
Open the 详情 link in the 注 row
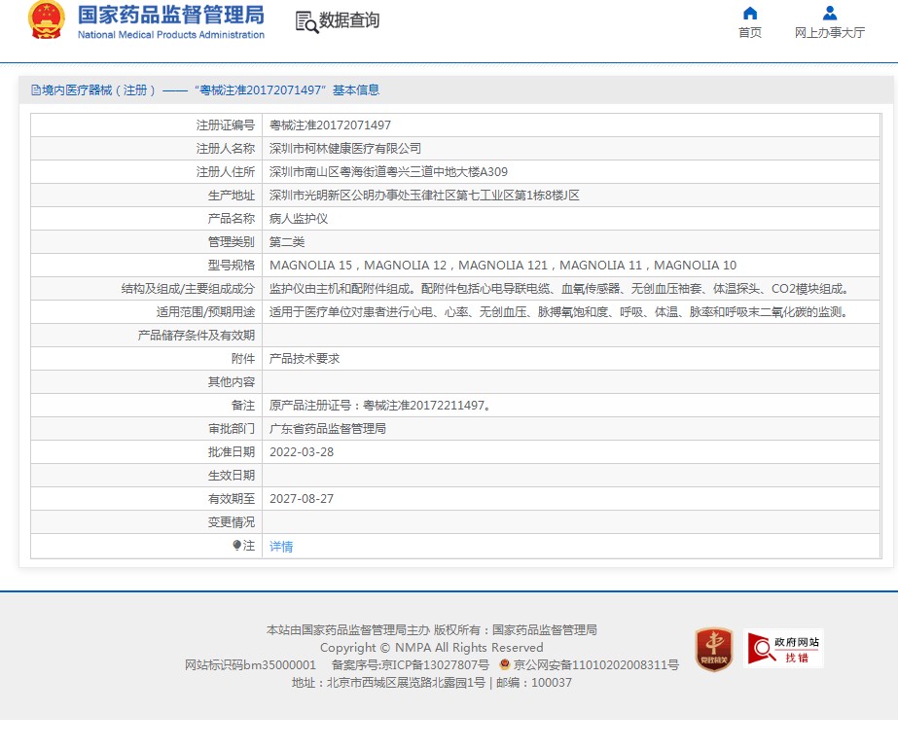pyautogui.click(x=281, y=547)
